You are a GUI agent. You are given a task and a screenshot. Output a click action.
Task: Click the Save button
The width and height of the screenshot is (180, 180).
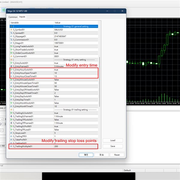point(113,146)
